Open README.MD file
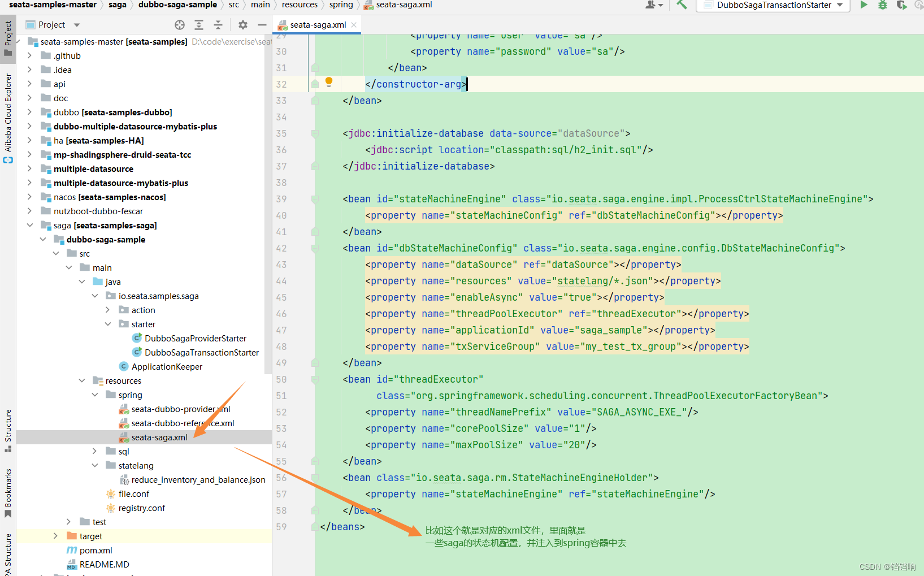 [105, 565]
